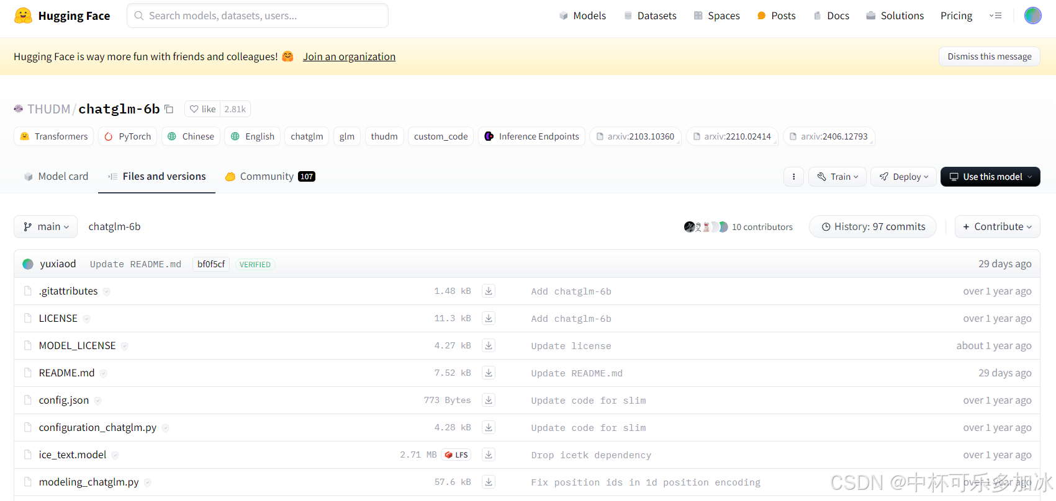This screenshot has height=501, width=1056.
Task: Download ice_text.model file
Action: (489, 454)
